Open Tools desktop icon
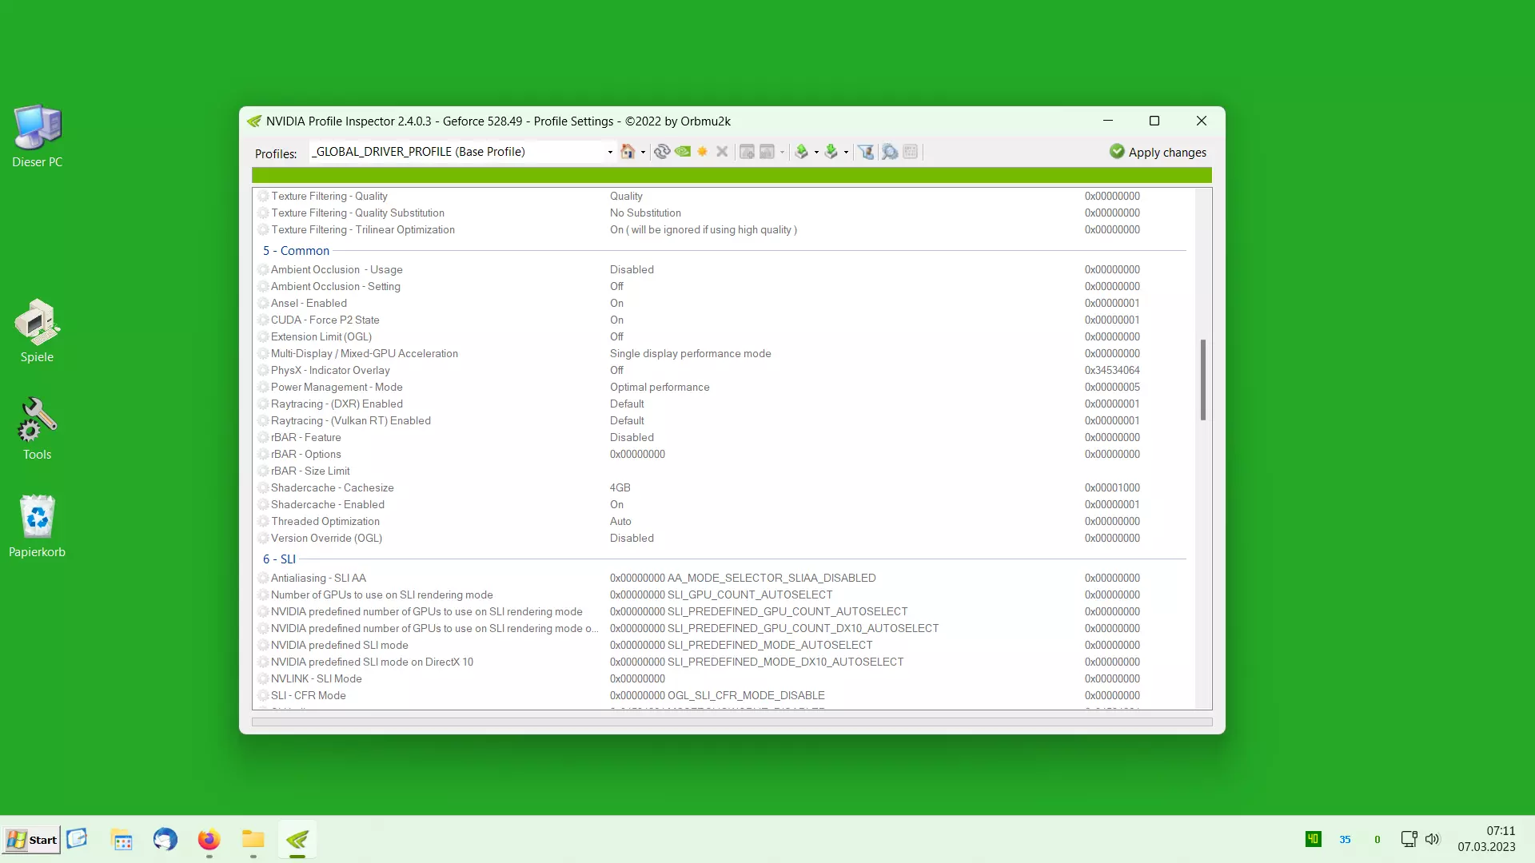The width and height of the screenshot is (1535, 863). click(37, 429)
